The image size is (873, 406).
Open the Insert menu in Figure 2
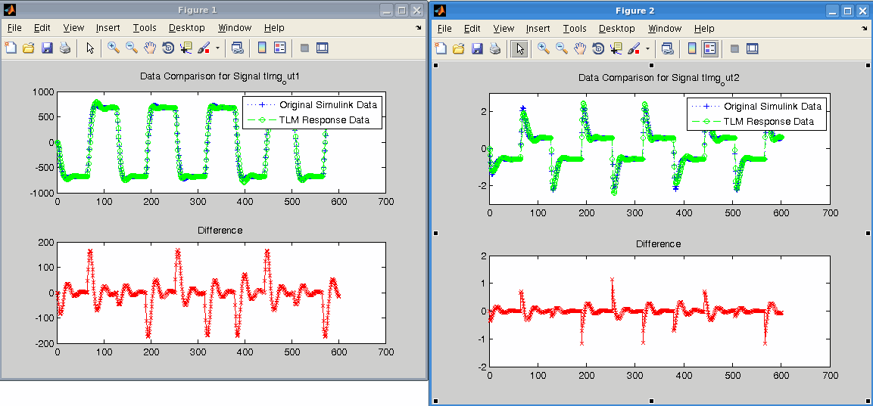click(x=538, y=29)
